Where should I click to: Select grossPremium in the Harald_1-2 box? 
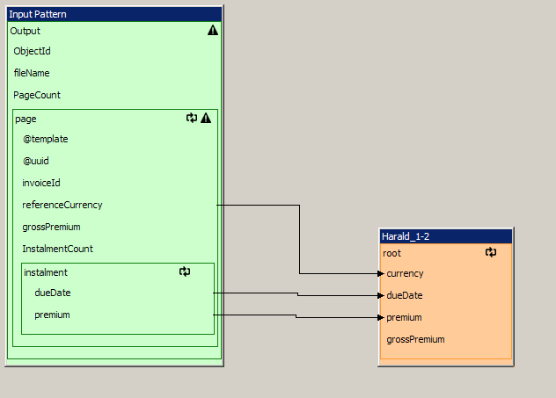click(415, 339)
